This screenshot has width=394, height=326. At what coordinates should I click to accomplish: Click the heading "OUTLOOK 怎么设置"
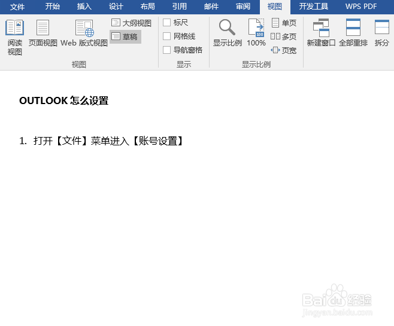(x=64, y=100)
